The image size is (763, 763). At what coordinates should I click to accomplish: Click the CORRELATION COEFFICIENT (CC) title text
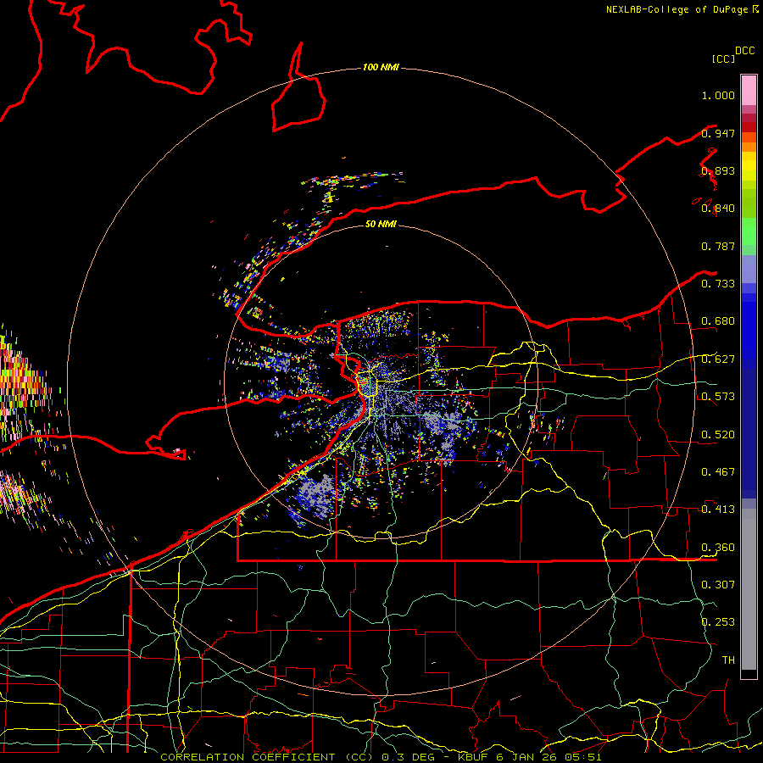(x=267, y=757)
